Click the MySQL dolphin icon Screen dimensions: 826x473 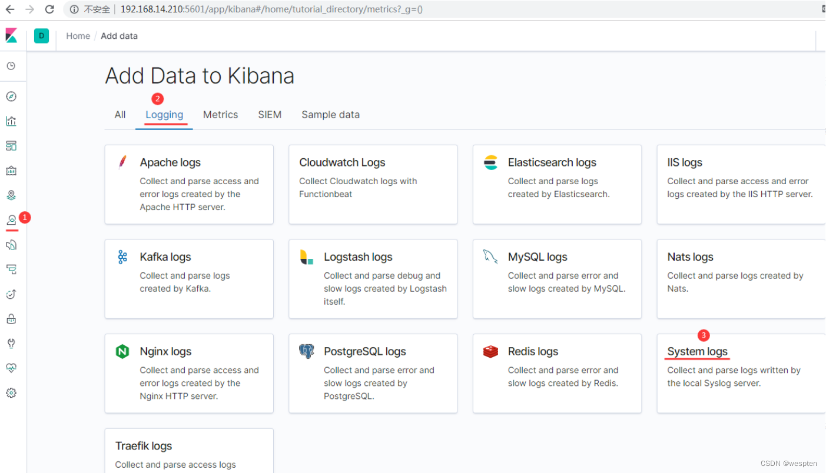(490, 257)
